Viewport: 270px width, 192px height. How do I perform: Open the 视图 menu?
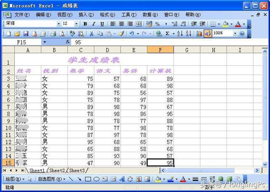(x=65, y=15)
